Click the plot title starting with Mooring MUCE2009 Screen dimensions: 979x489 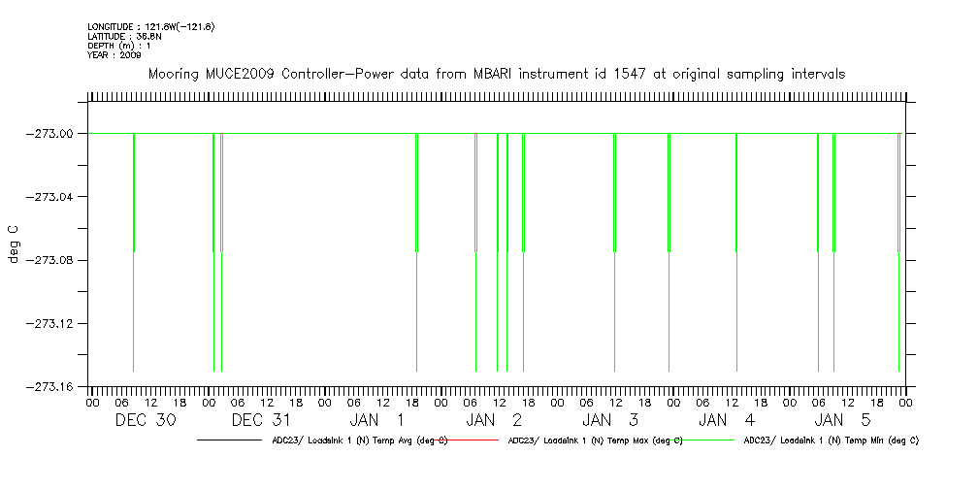click(x=496, y=74)
